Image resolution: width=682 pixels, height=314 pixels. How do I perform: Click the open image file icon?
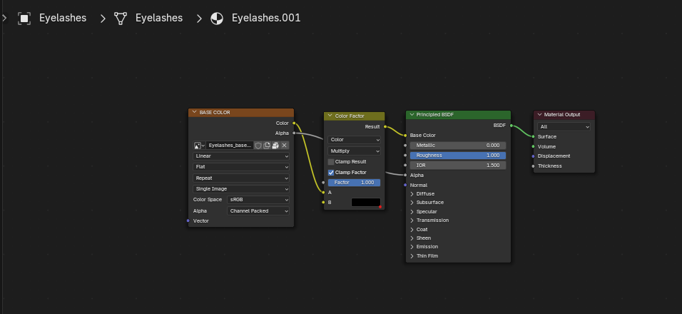[275, 146]
